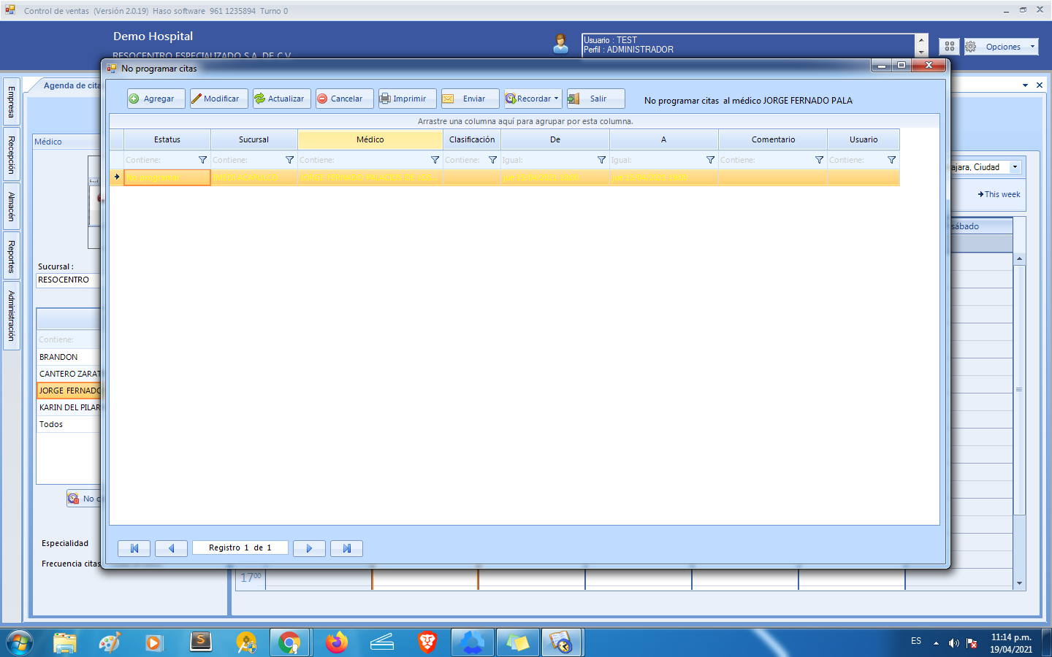
Task: Click the This week link in the calendar
Action: point(999,194)
